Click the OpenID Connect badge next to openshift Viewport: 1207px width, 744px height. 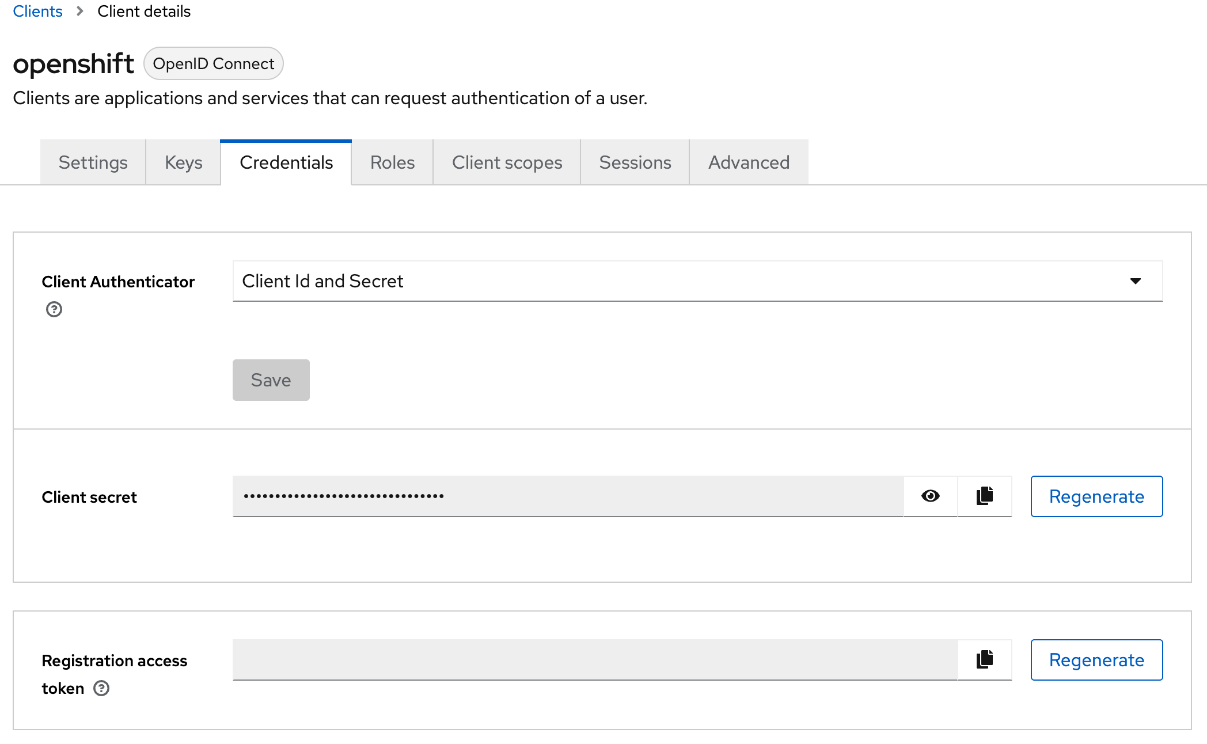[x=213, y=63]
